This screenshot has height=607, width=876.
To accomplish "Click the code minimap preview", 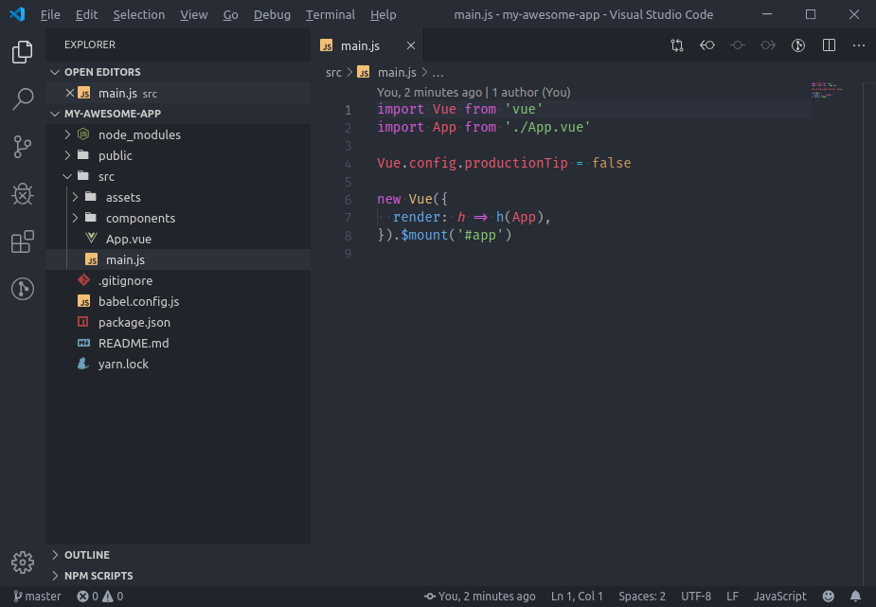I will (x=827, y=90).
